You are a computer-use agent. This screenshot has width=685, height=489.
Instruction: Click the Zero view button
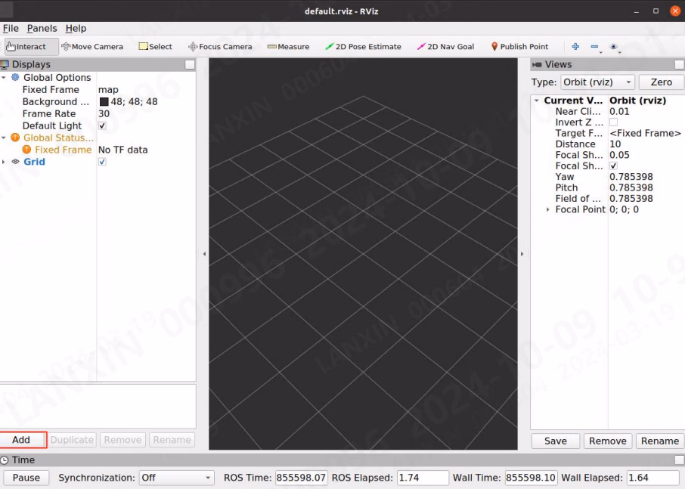[x=661, y=82]
